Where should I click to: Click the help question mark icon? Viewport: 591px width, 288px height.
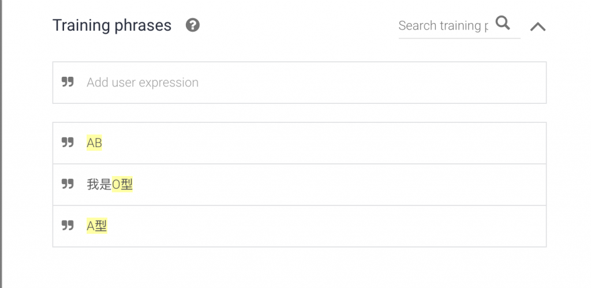193,25
